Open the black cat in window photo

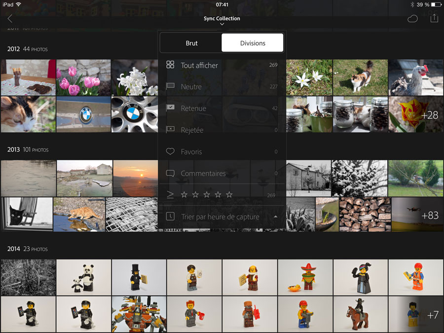27,215
